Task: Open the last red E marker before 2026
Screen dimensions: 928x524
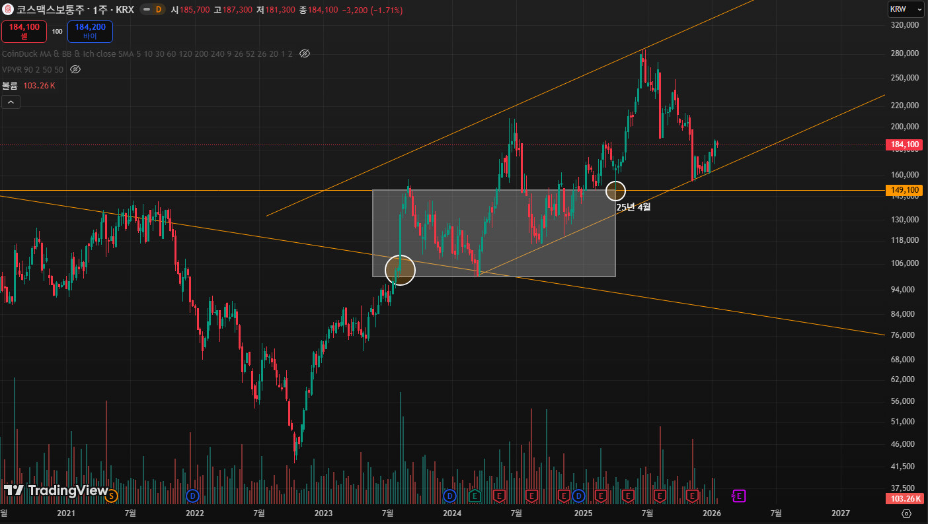Action: [x=692, y=495]
